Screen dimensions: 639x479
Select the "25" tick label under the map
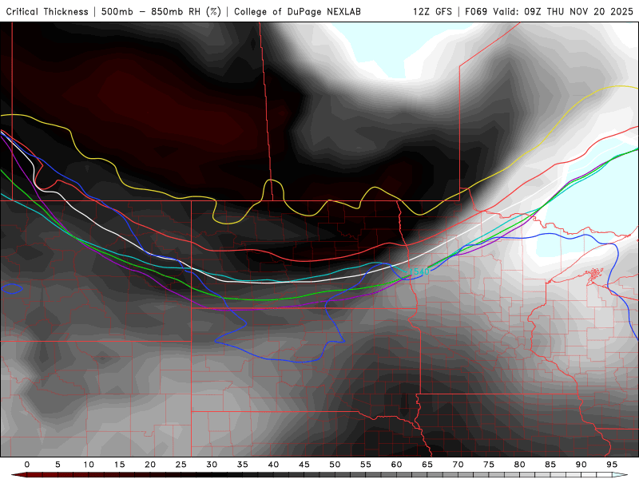pos(181,465)
